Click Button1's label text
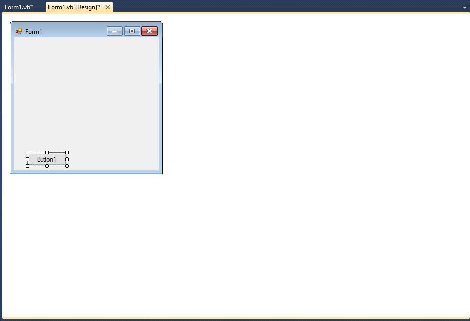Image resolution: width=470 pixels, height=321 pixels. tap(46, 159)
